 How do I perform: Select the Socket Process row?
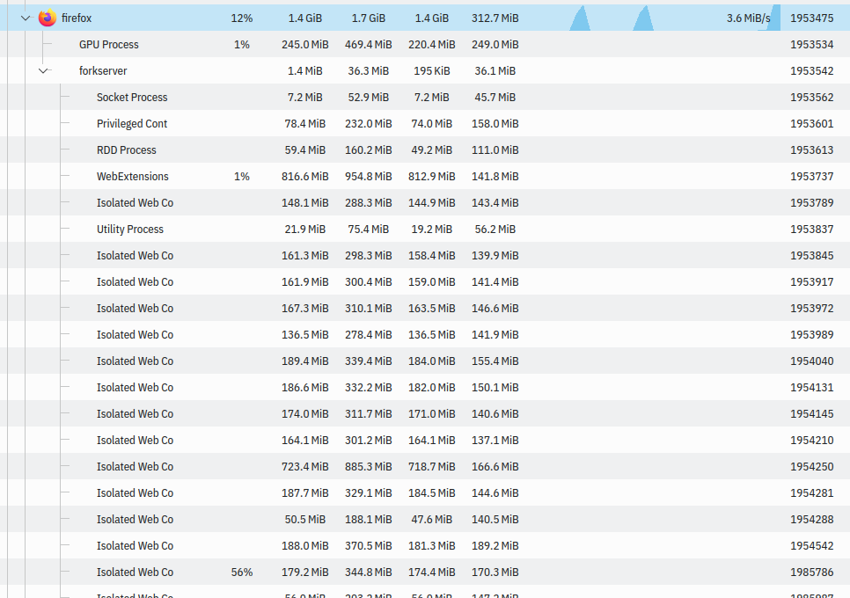pyautogui.click(x=425, y=97)
